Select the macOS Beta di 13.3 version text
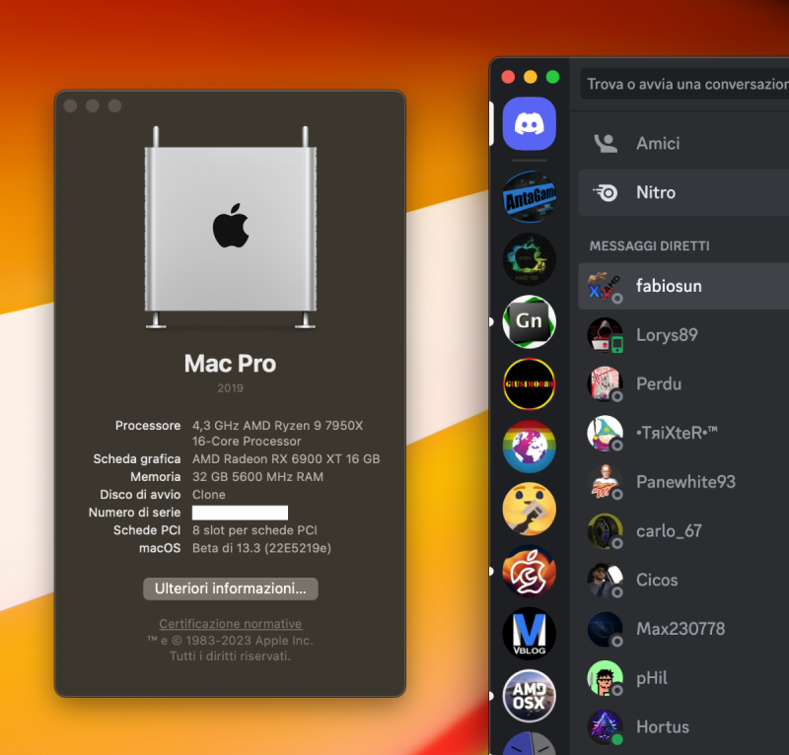This screenshot has height=755, width=789. [261, 548]
